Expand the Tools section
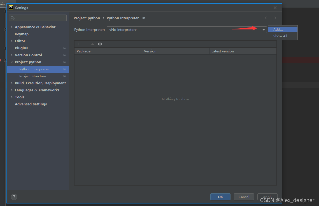The image size is (319, 206). (x=12, y=97)
